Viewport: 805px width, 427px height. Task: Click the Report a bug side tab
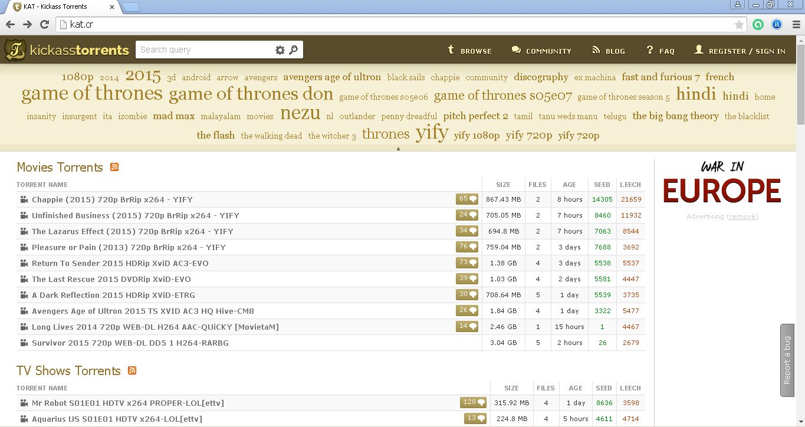pos(787,360)
